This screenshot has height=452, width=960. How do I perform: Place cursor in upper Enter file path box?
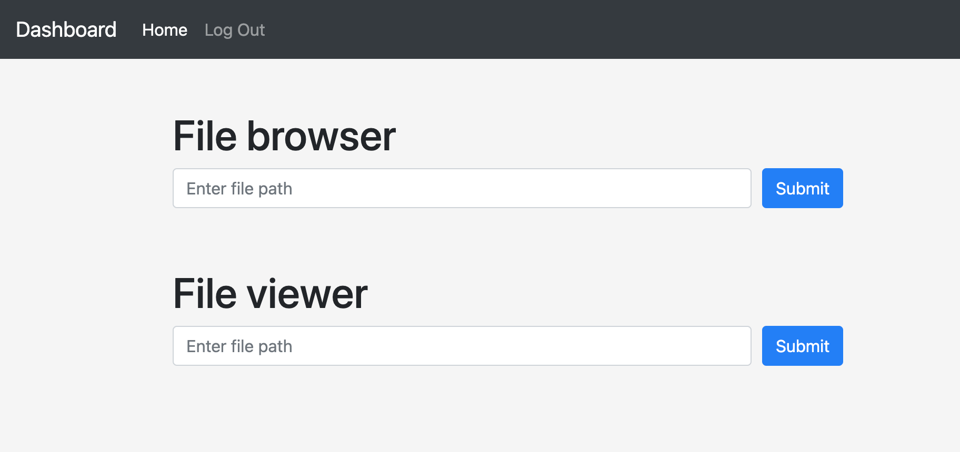462,188
